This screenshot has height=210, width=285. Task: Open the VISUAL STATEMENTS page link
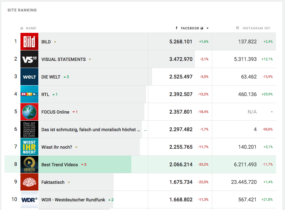(x=64, y=59)
